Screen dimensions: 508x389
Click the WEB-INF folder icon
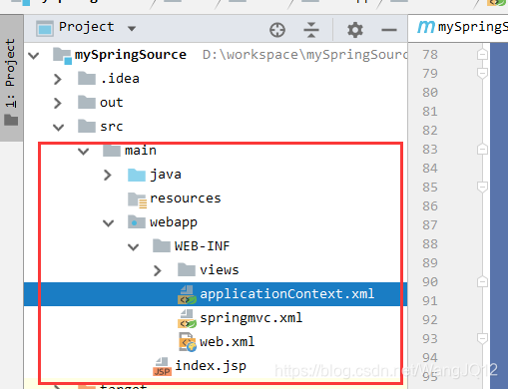coord(162,245)
